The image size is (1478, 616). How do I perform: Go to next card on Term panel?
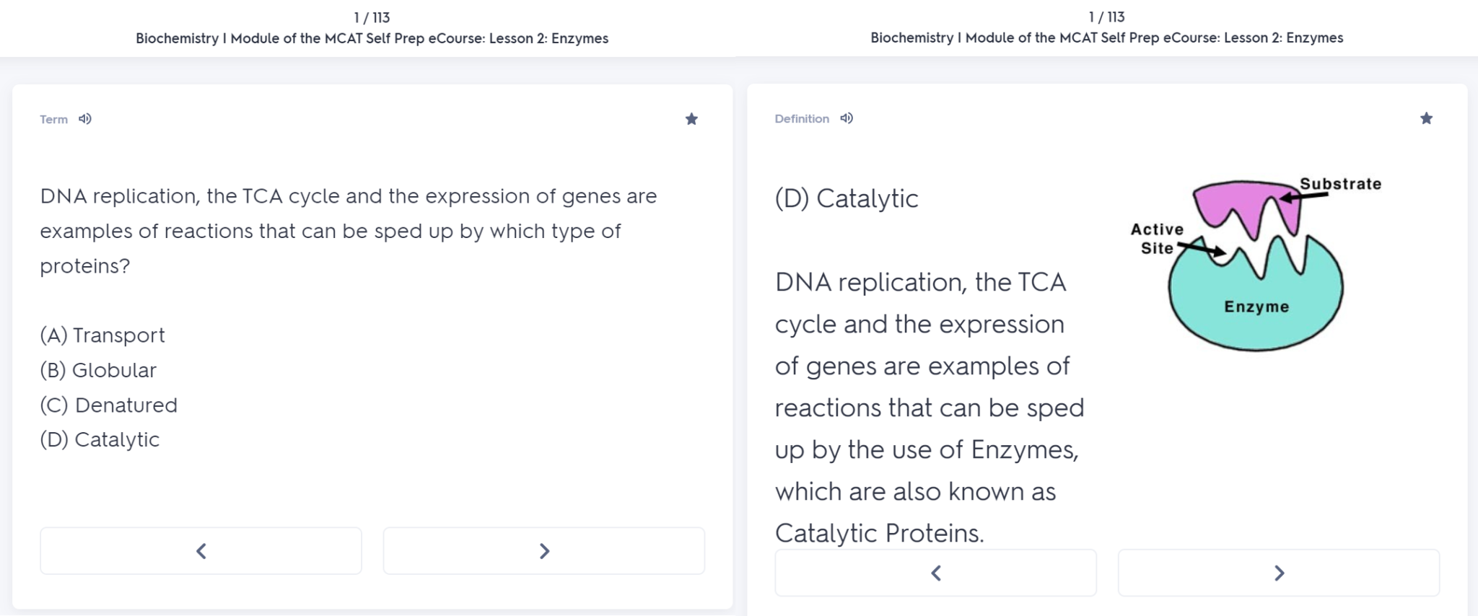tap(544, 551)
